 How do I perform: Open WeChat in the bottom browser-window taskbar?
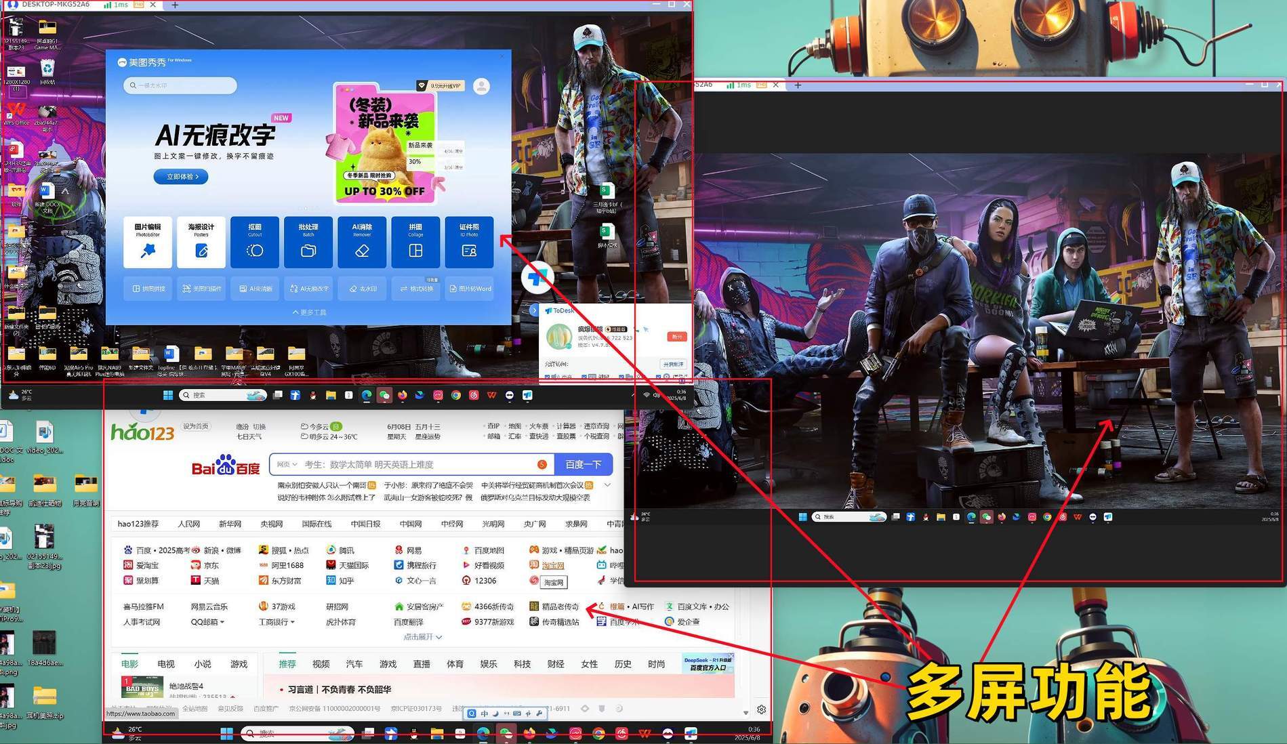[x=506, y=733]
